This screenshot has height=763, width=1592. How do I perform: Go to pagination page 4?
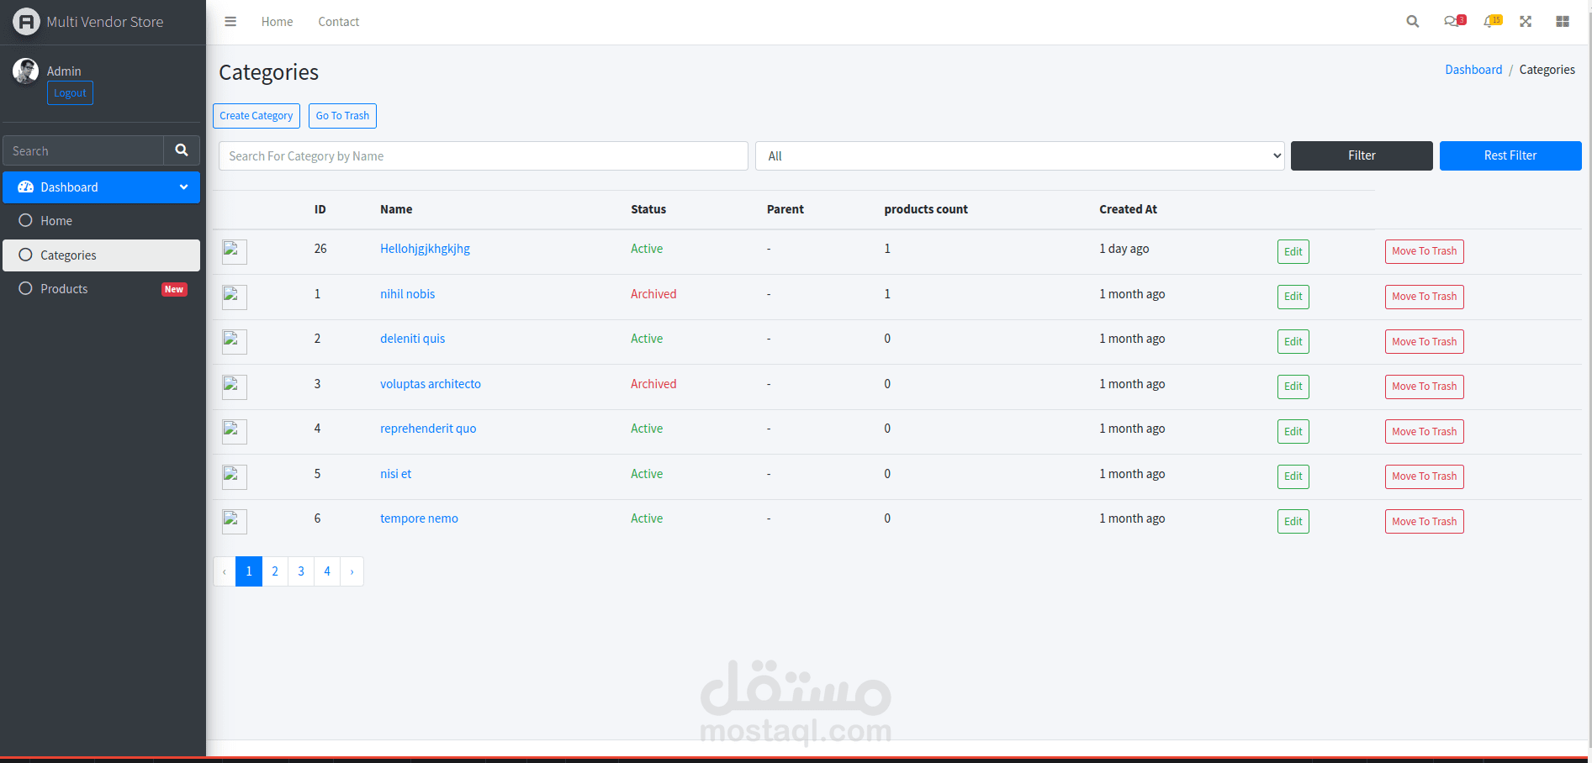(327, 571)
